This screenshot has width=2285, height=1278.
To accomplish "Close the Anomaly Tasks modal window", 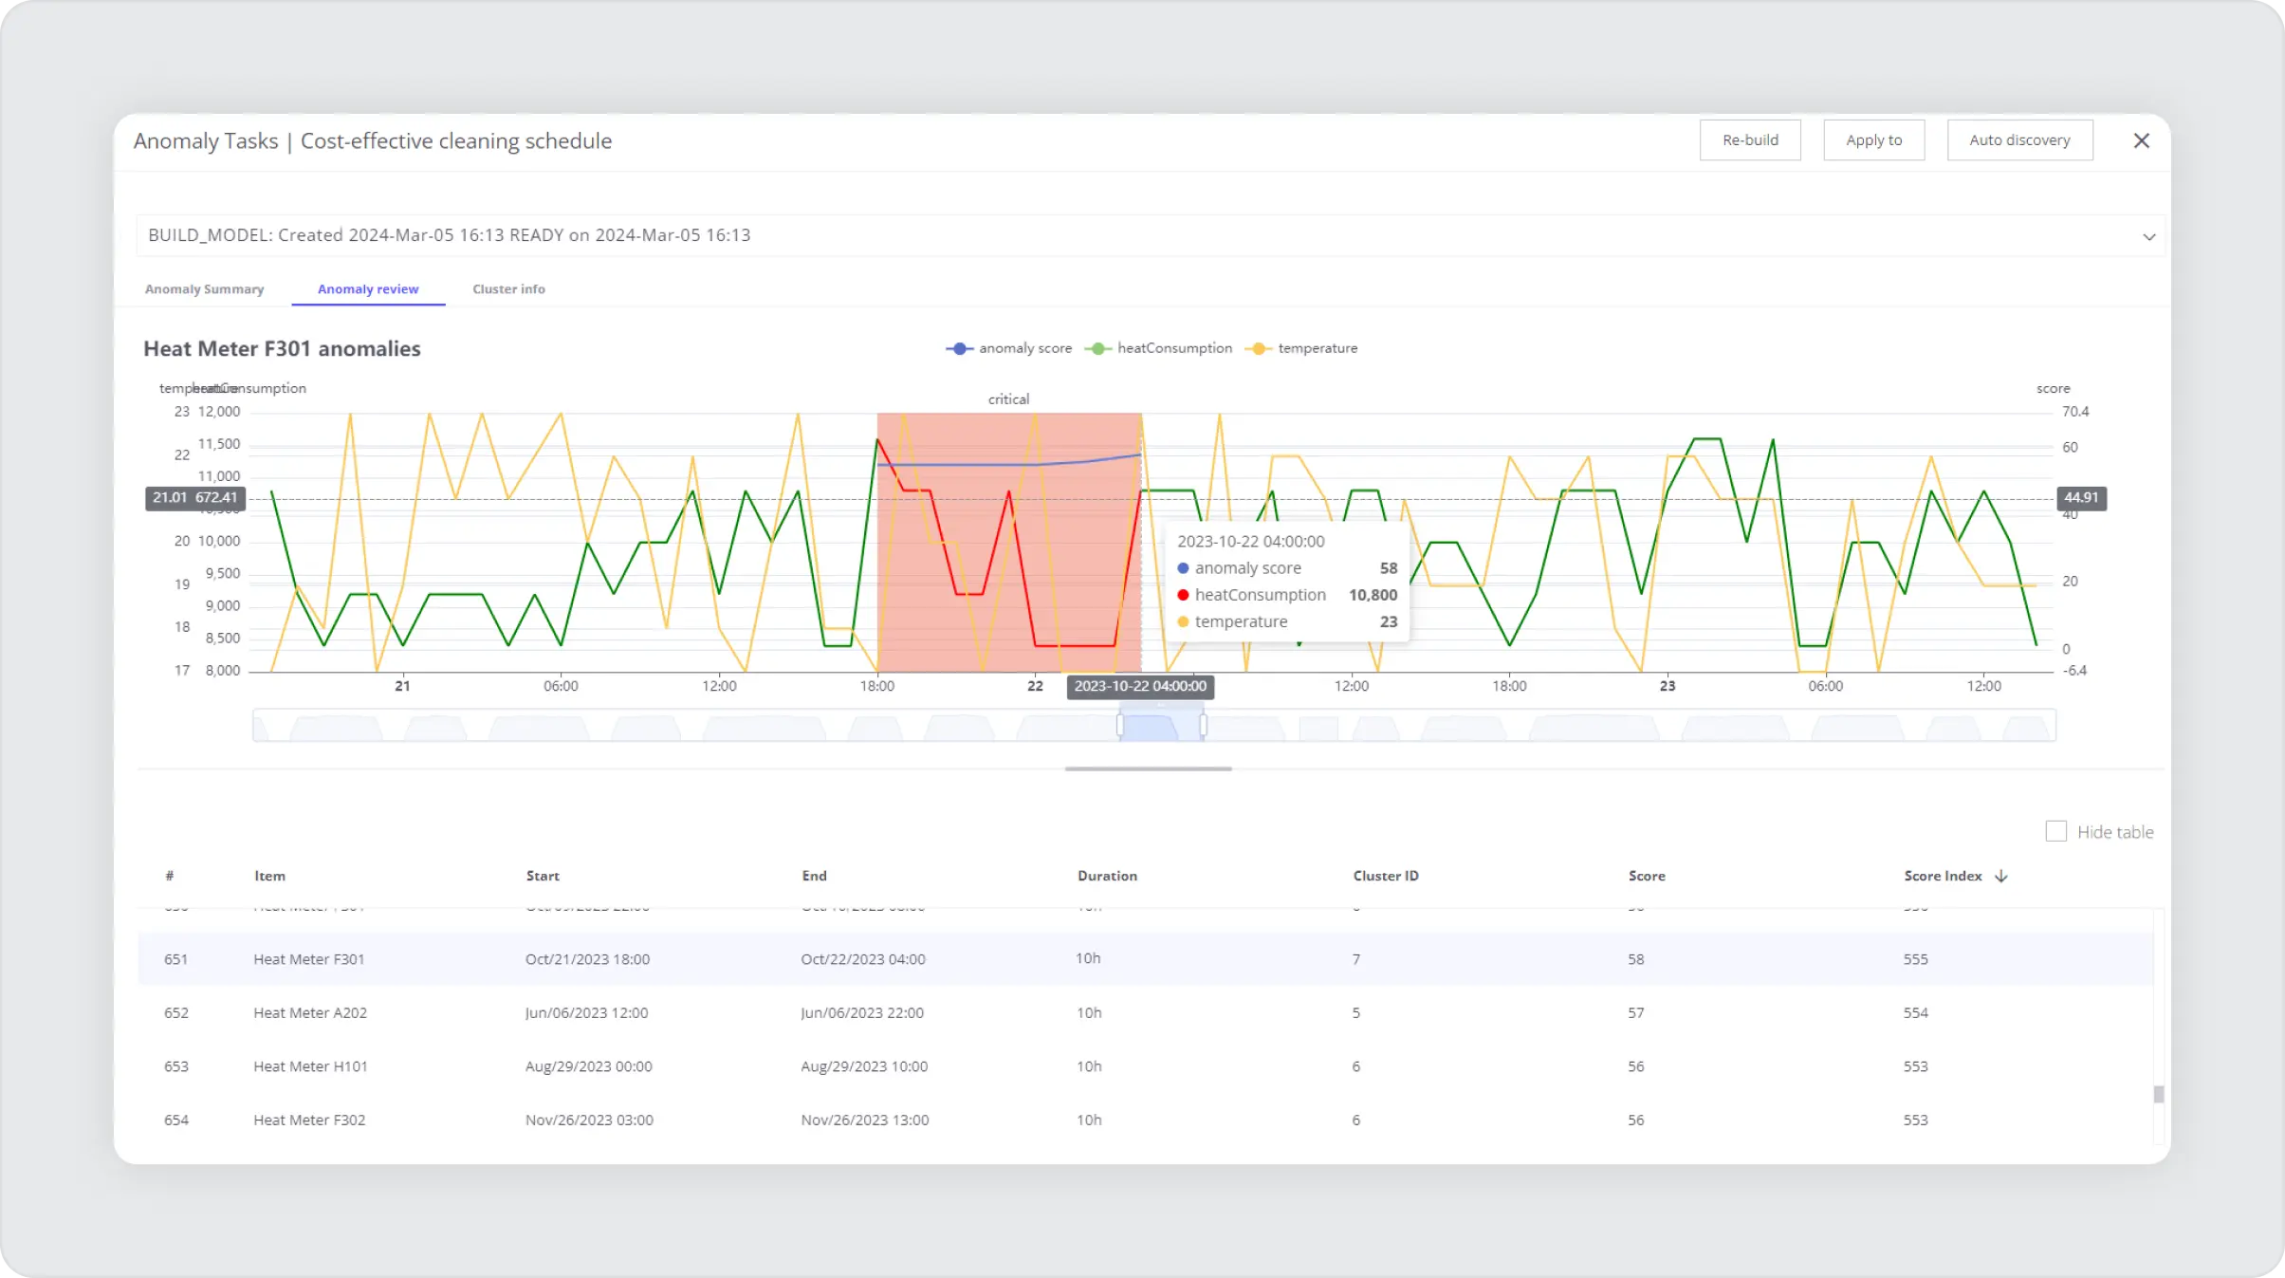I will 2141,139.
